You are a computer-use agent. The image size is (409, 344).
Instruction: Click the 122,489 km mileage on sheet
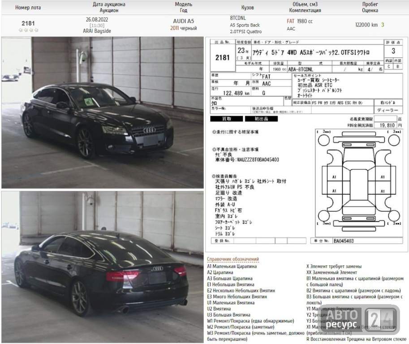[237, 93]
